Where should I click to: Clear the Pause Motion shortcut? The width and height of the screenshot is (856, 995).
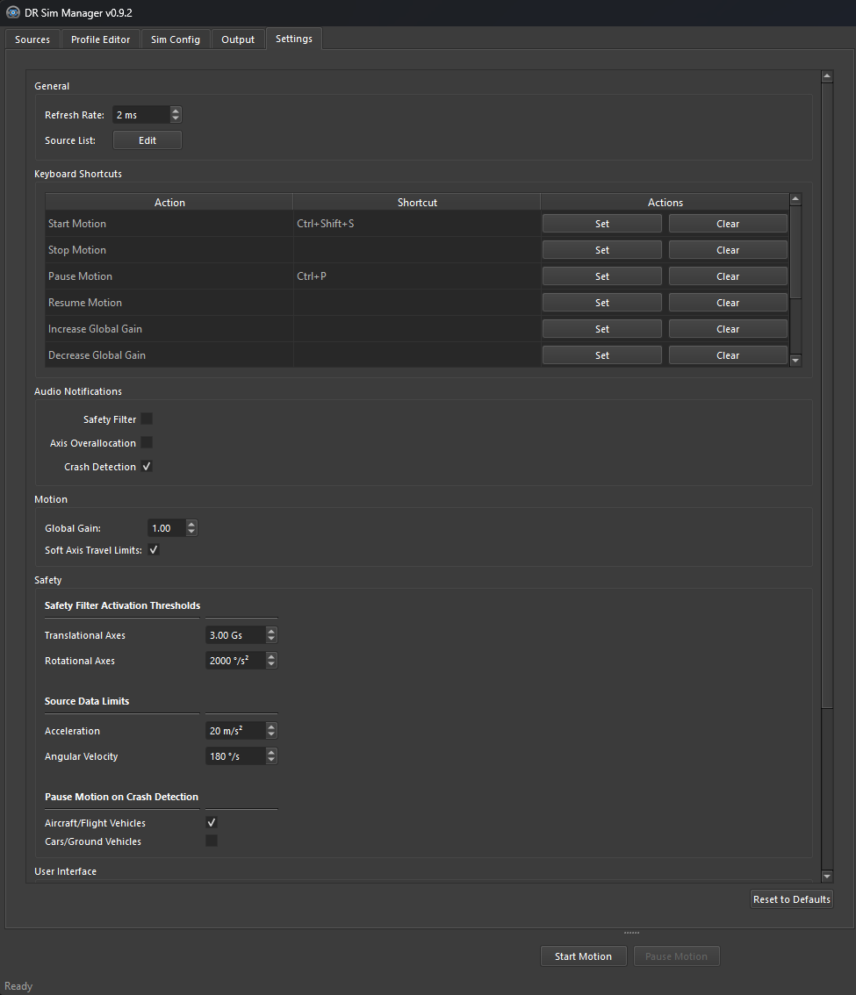click(728, 276)
